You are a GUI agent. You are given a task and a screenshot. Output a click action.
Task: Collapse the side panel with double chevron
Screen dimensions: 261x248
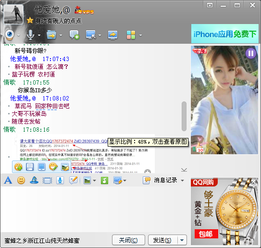(184, 170)
